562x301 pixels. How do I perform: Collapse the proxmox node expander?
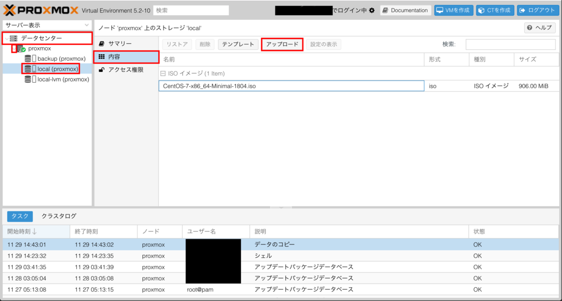pos(14,49)
